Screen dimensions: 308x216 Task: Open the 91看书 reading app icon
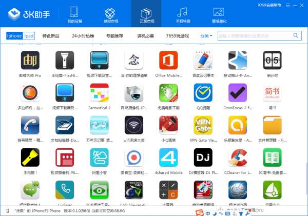pos(272,158)
